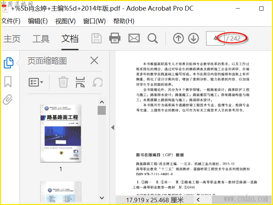
Task: Open the 文件(F) menu
Action: point(11,21)
